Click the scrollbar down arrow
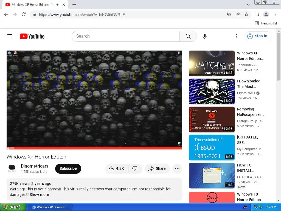This screenshot has width=281, height=211. 279,200
